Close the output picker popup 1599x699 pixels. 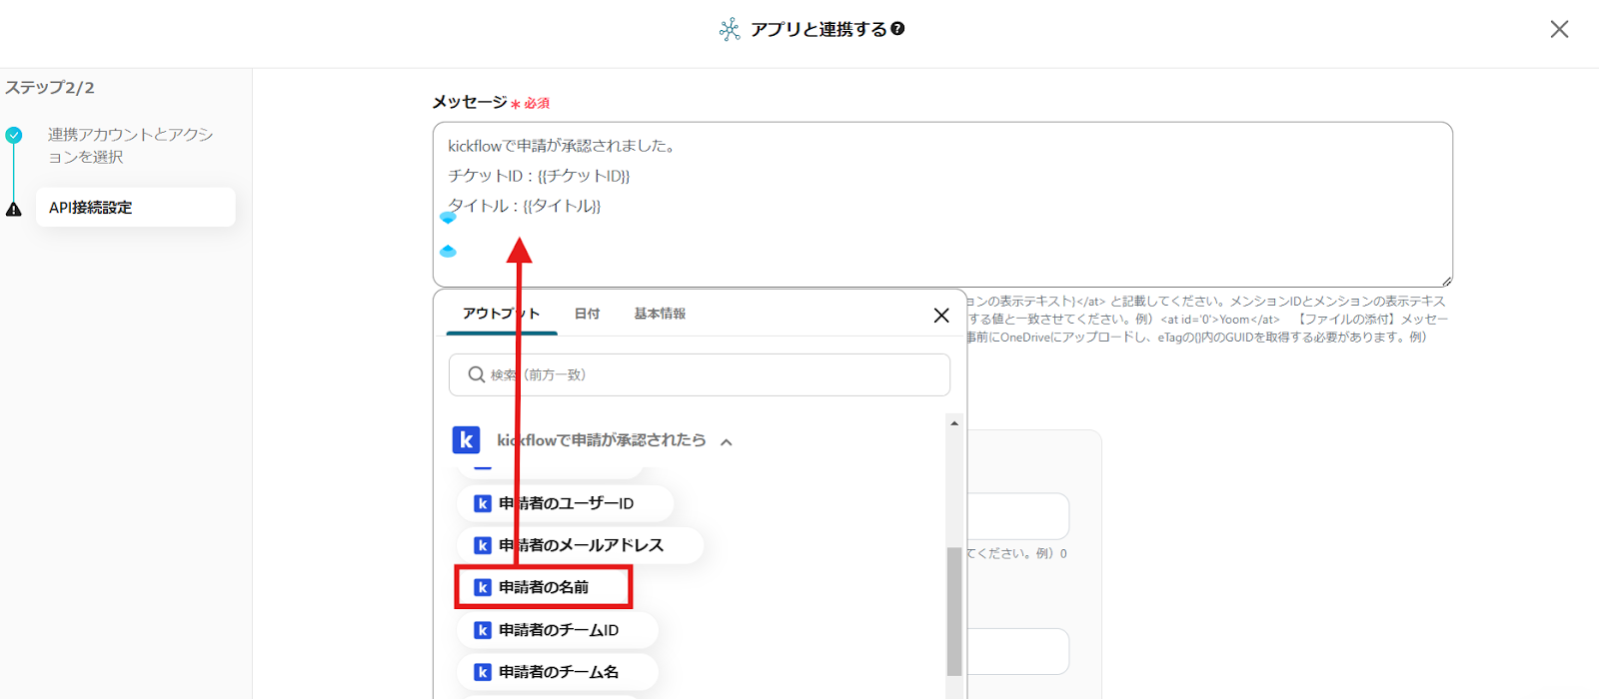[941, 315]
